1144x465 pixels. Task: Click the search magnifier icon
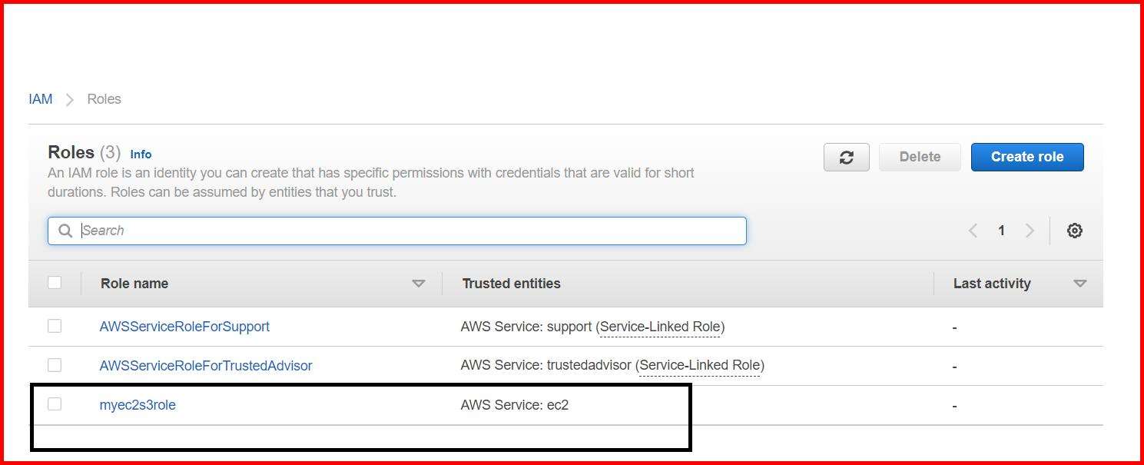click(65, 231)
